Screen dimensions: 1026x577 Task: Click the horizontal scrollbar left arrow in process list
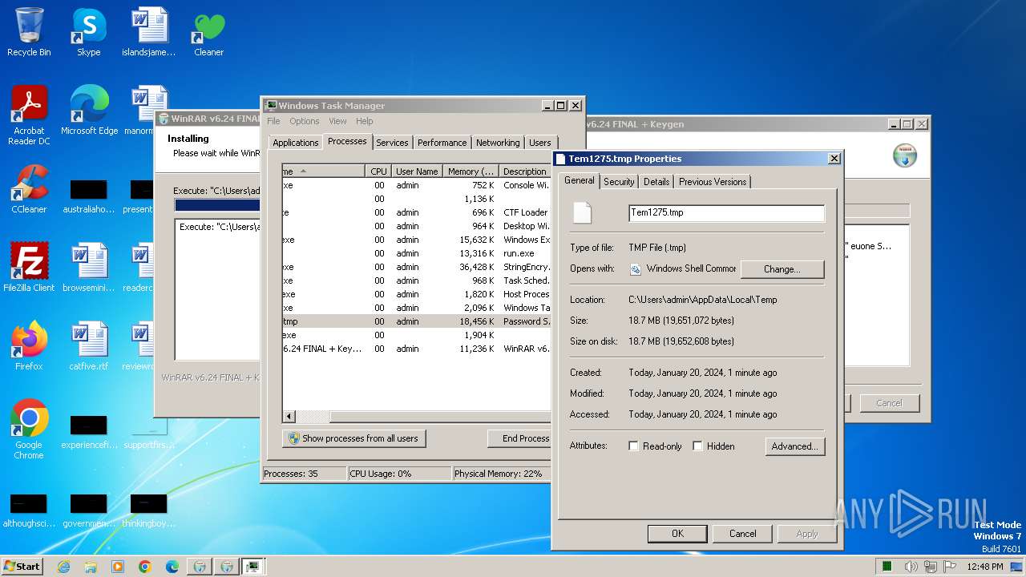pos(289,417)
